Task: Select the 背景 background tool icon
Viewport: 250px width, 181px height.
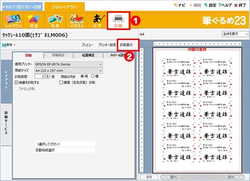Action: click(x=34, y=21)
